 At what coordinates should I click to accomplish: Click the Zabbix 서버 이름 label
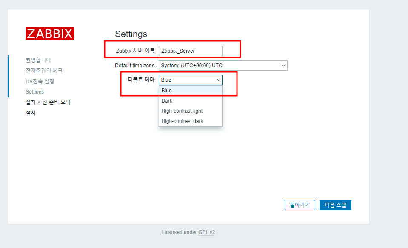pyautogui.click(x=135, y=51)
